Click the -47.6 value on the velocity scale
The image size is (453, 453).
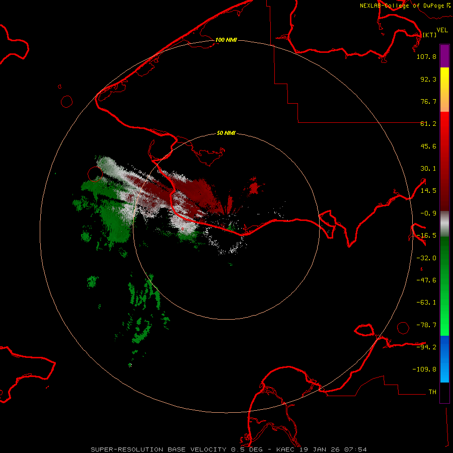coord(426,280)
